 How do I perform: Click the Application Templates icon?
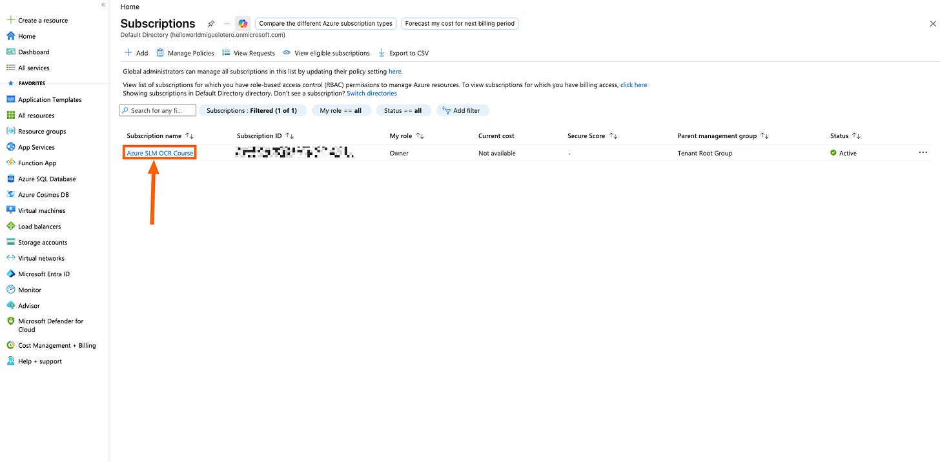coord(10,99)
